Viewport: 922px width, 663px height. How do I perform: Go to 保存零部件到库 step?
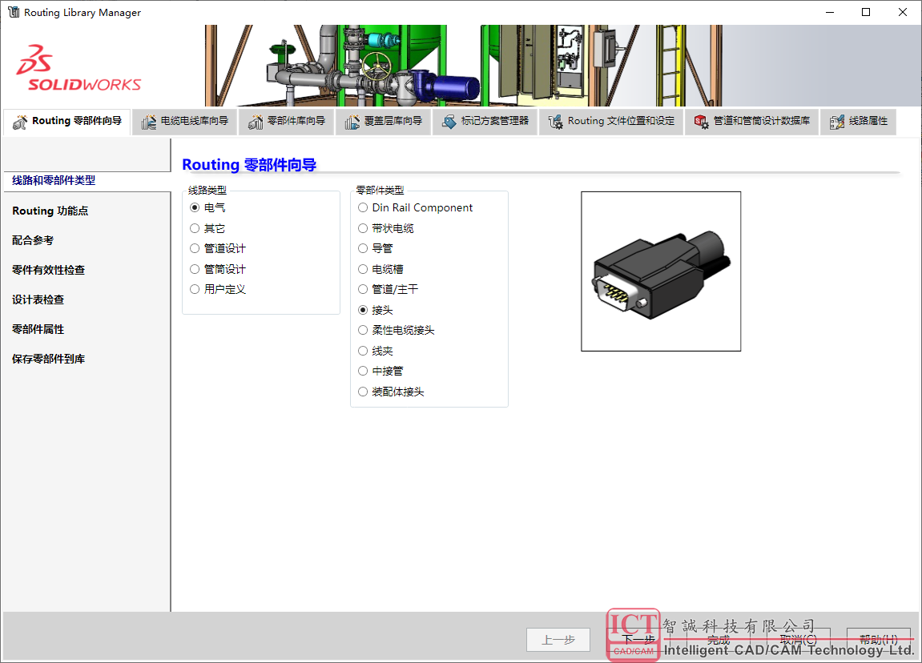48,359
